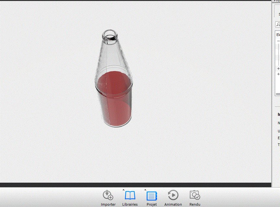Open the first tab of project panel
280x207 pixels.
(277, 11)
